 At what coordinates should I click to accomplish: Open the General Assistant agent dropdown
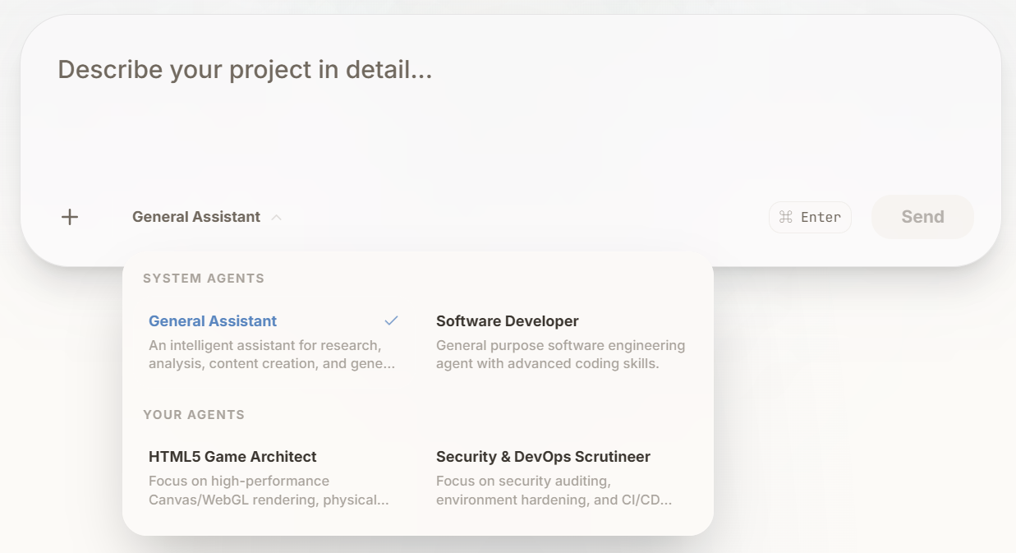coord(196,217)
